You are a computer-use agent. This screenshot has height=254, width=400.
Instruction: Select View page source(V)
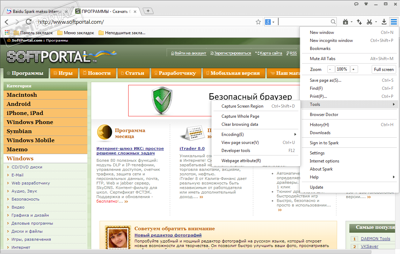256,143
